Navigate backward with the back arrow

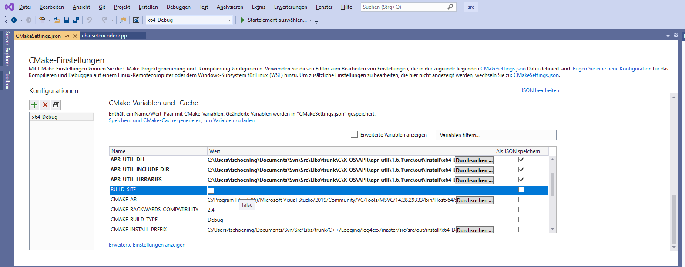click(x=14, y=20)
